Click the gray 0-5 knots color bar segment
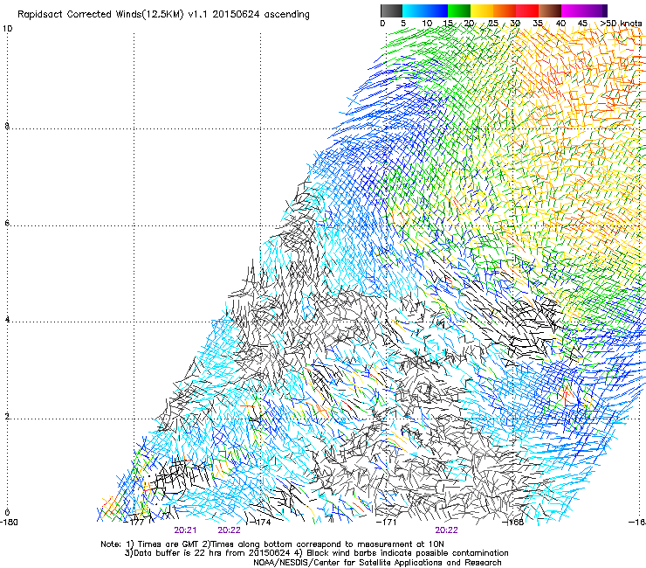Screen dimensions: 646x568 (x=391, y=10)
